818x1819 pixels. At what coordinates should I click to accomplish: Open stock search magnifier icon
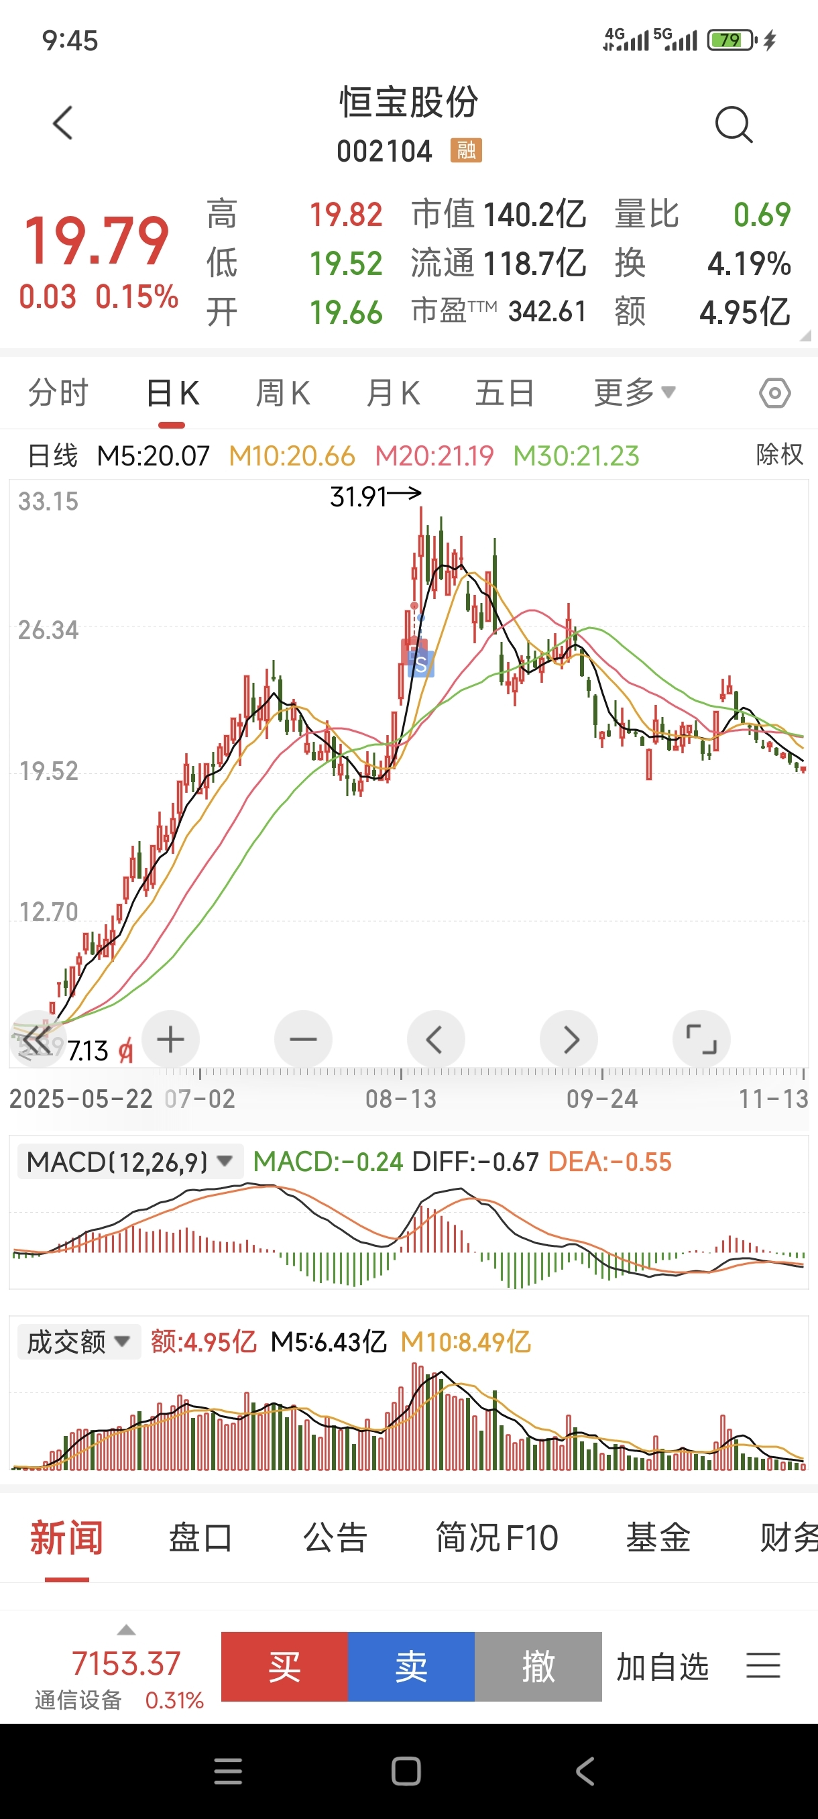coord(734,125)
